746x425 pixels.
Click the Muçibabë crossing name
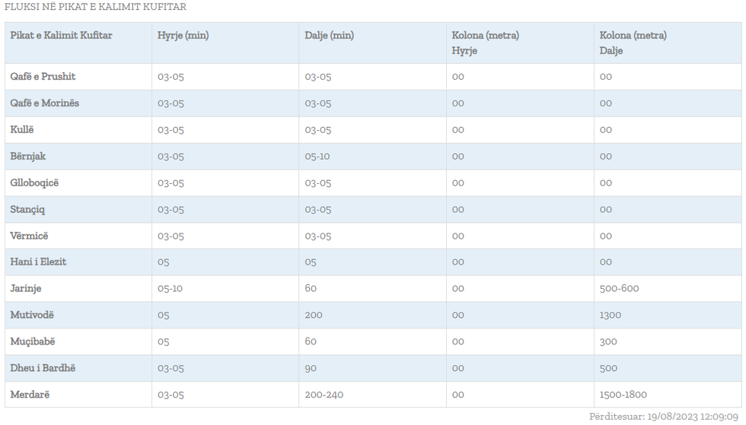pos(33,341)
